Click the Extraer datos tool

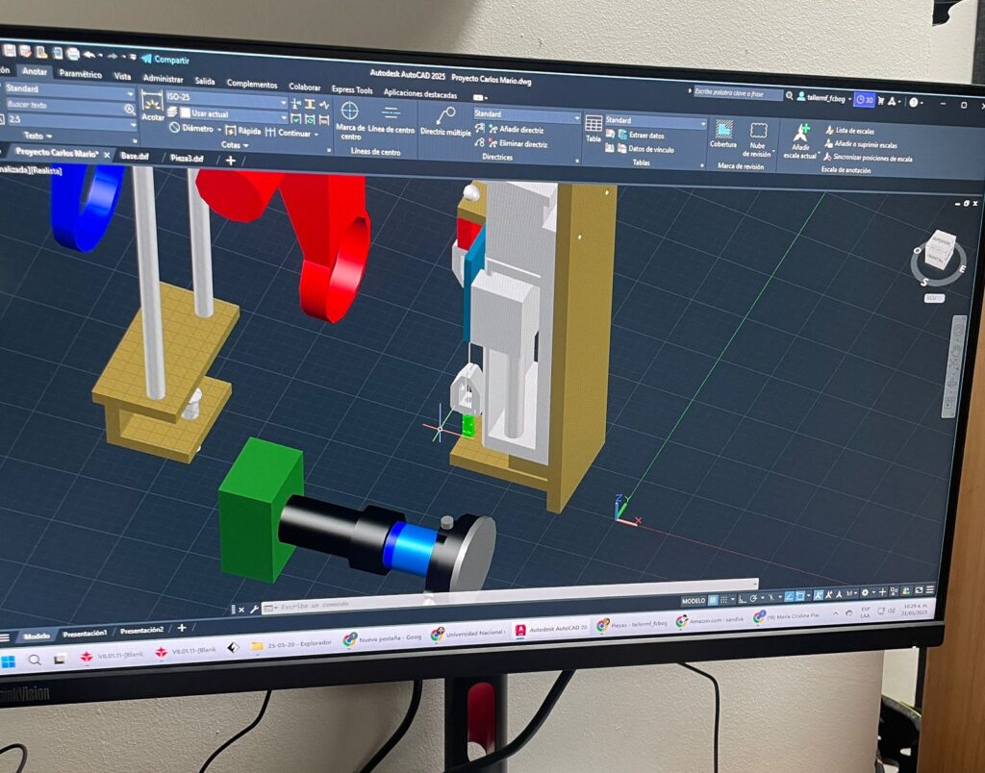tap(641, 135)
